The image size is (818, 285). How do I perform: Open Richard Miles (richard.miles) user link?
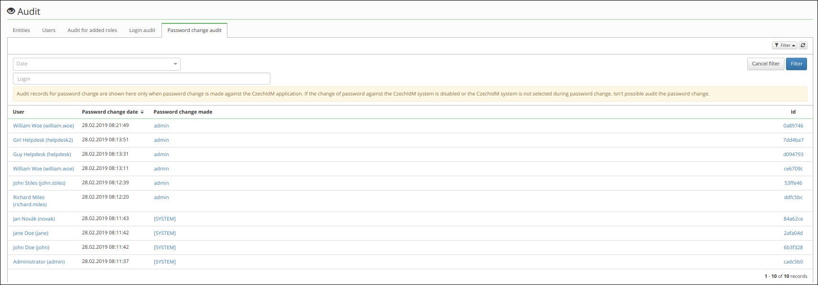coord(30,201)
